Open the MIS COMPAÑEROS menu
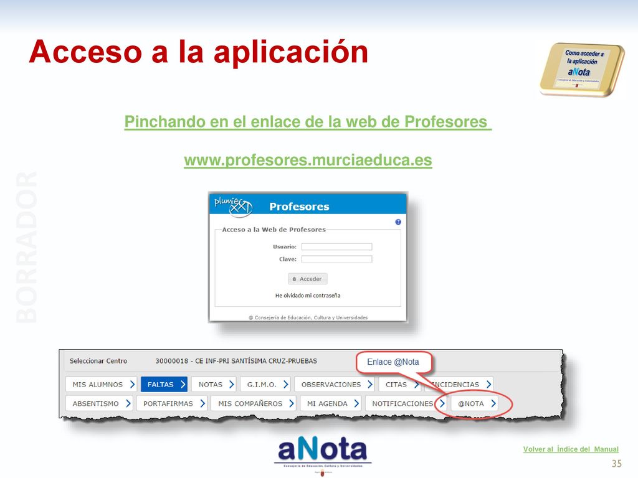The height and width of the screenshot is (478, 638). (254, 403)
